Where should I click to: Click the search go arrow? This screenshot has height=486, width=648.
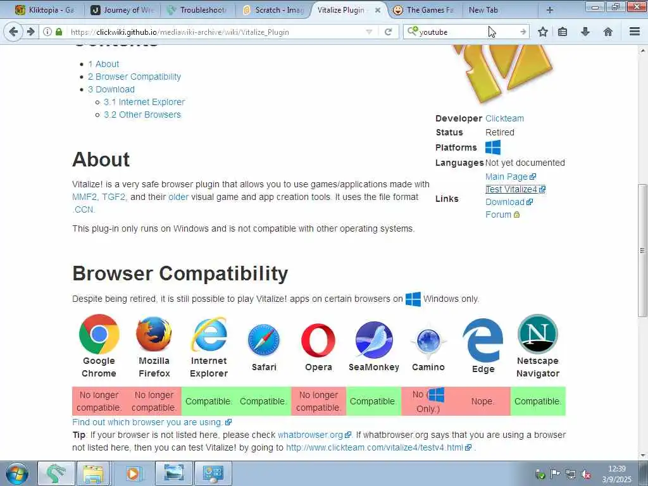(523, 32)
